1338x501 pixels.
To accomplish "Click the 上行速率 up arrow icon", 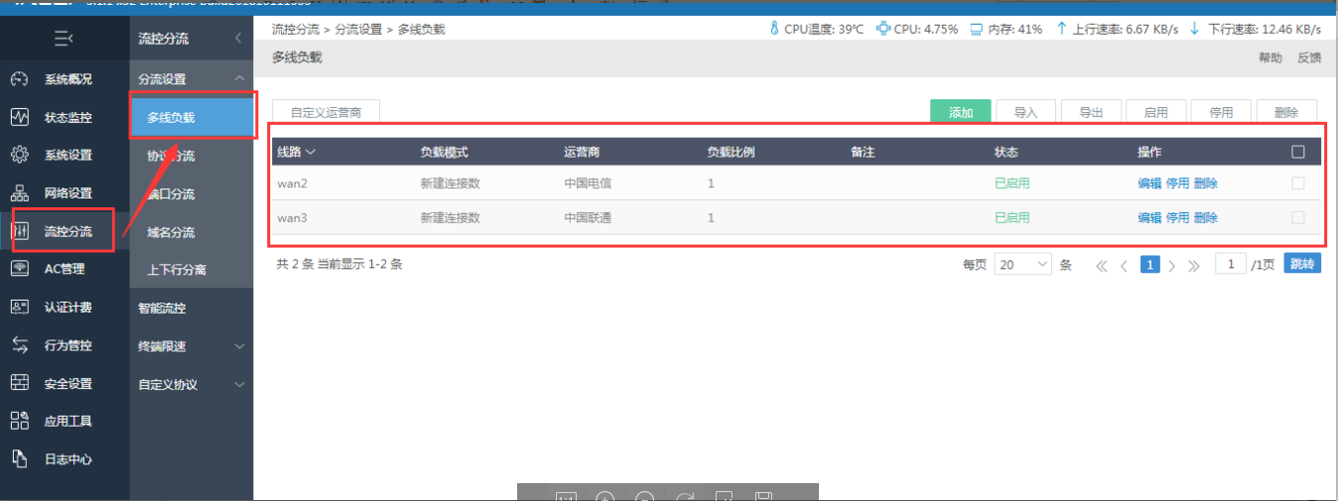I will (1061, 29).
